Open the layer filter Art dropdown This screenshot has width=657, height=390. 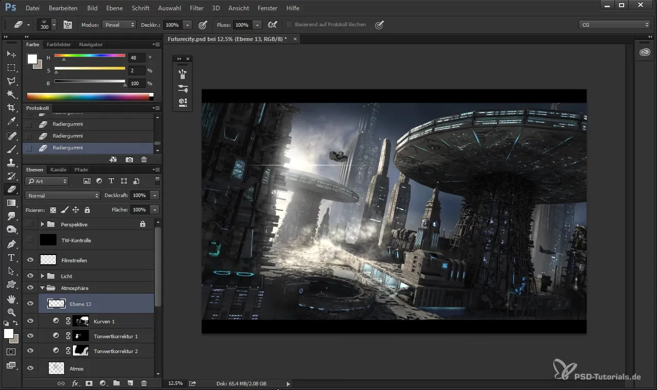(x=47, y=181)
